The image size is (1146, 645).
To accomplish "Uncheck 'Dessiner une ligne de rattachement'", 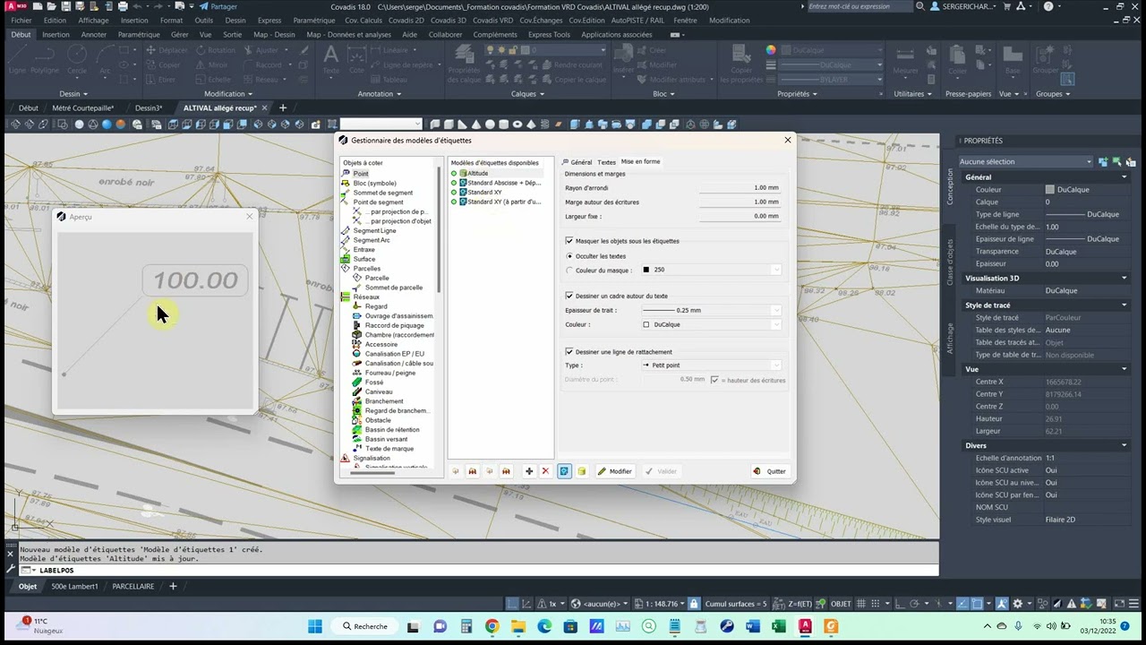I will coord(569,352).
